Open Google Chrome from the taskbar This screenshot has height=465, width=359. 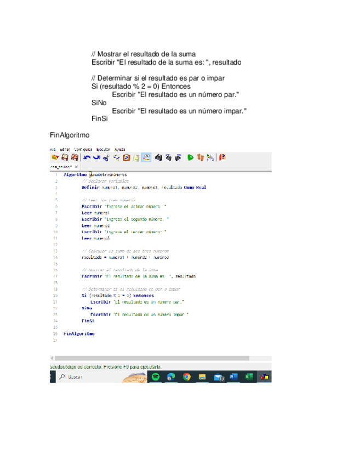coord(187,377)
